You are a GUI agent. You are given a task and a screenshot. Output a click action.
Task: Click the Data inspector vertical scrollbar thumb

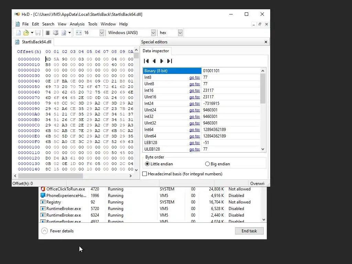coord(263,88)
